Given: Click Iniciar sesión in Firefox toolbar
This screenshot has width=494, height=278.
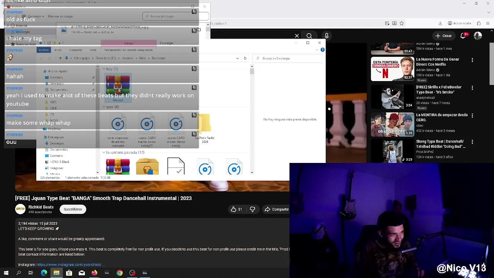Looking at the screenshot, I should [459, 24].
